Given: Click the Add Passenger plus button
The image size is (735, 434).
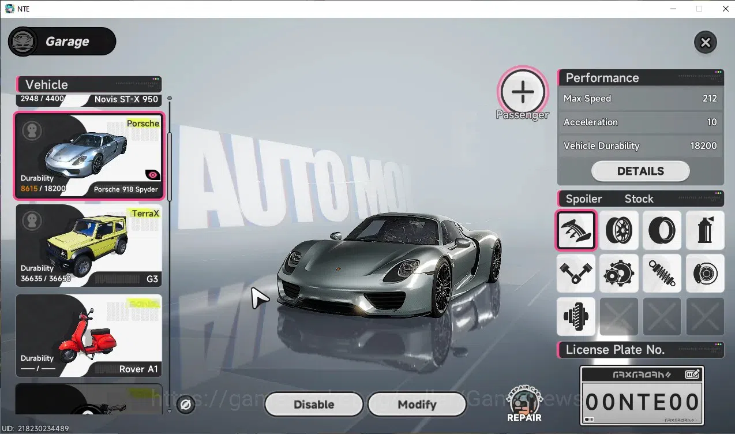Looking at the screenshot, I should click(523, 91).
